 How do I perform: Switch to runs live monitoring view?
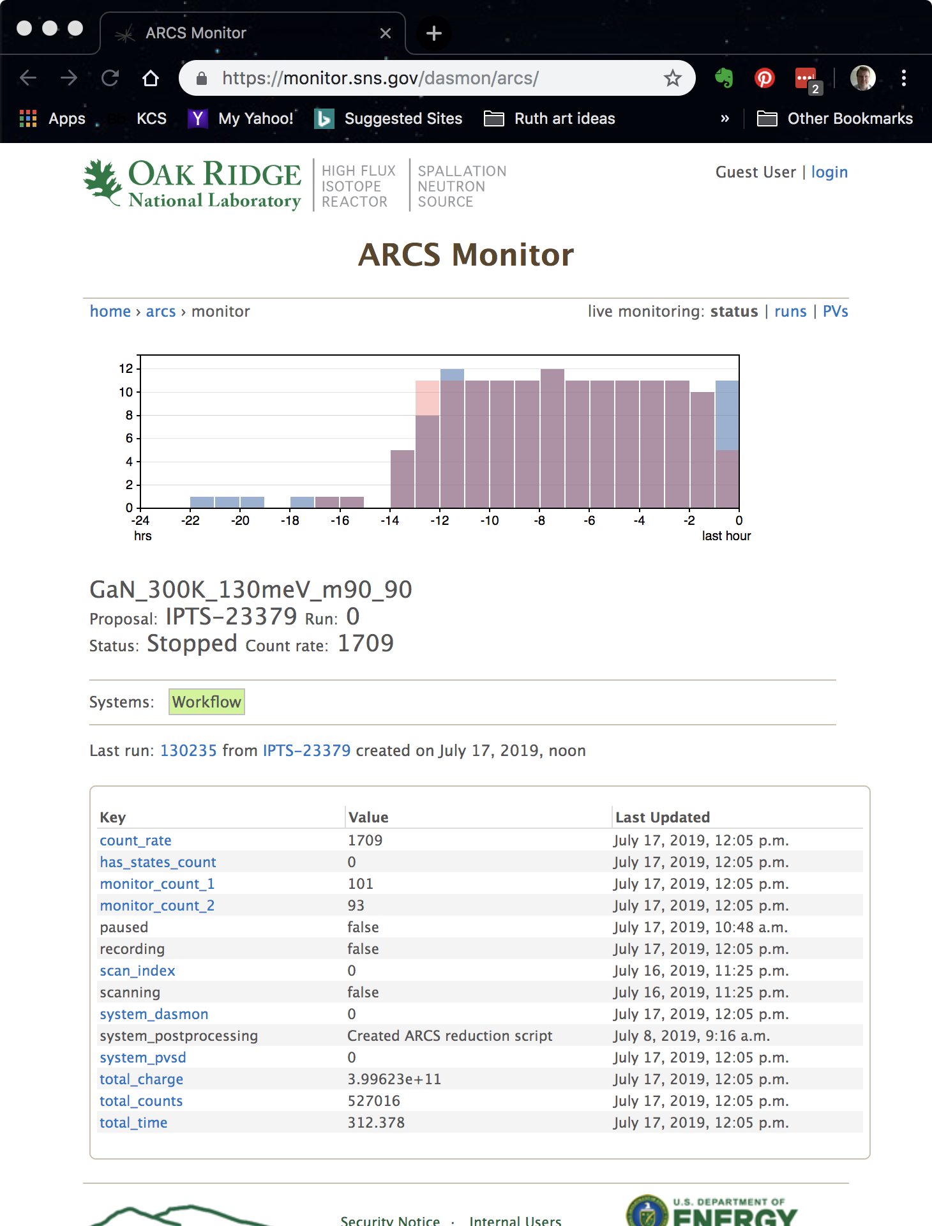click(x=790, y=312)
